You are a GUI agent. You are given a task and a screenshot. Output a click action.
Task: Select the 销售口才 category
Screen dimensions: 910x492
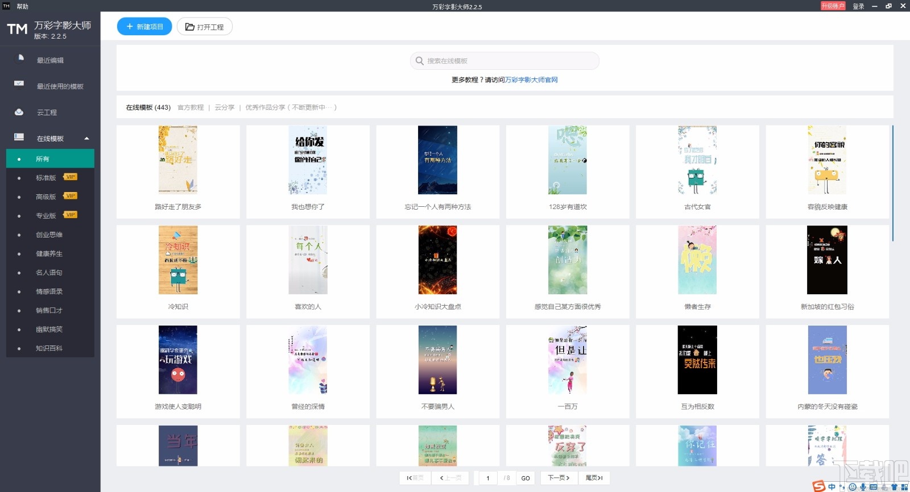tap(50, 310)
